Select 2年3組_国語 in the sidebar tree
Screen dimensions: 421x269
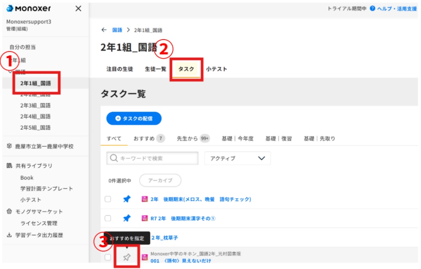coord(35,105)
